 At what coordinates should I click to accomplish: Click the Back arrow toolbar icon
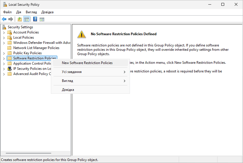tap(4, 19)
